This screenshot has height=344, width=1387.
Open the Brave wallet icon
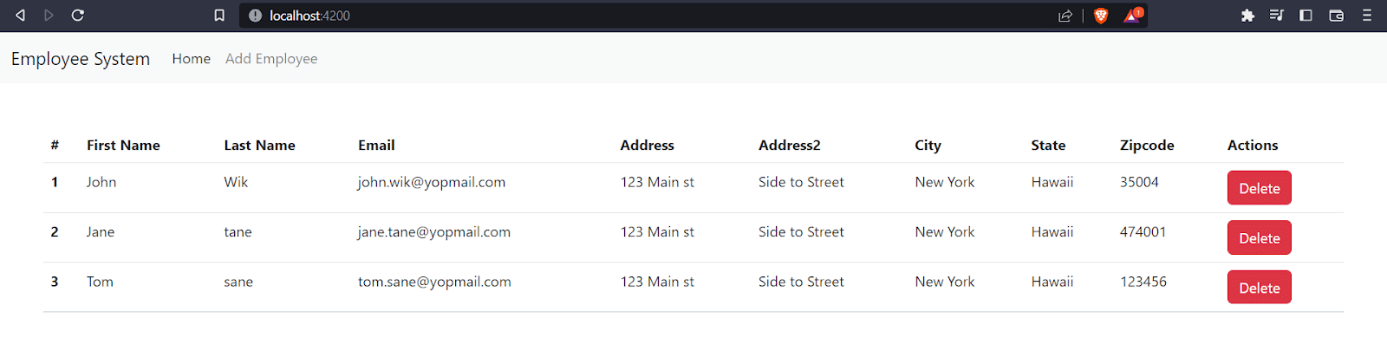click(1336, 15)
